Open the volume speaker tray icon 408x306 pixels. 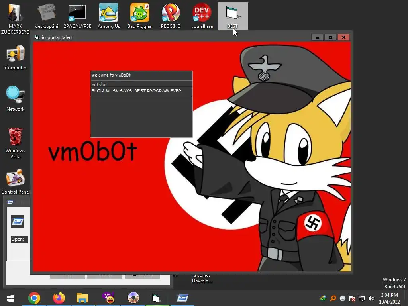tap(371, 298)
